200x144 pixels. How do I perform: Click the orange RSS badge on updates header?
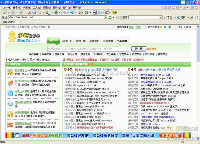(90, 64)
